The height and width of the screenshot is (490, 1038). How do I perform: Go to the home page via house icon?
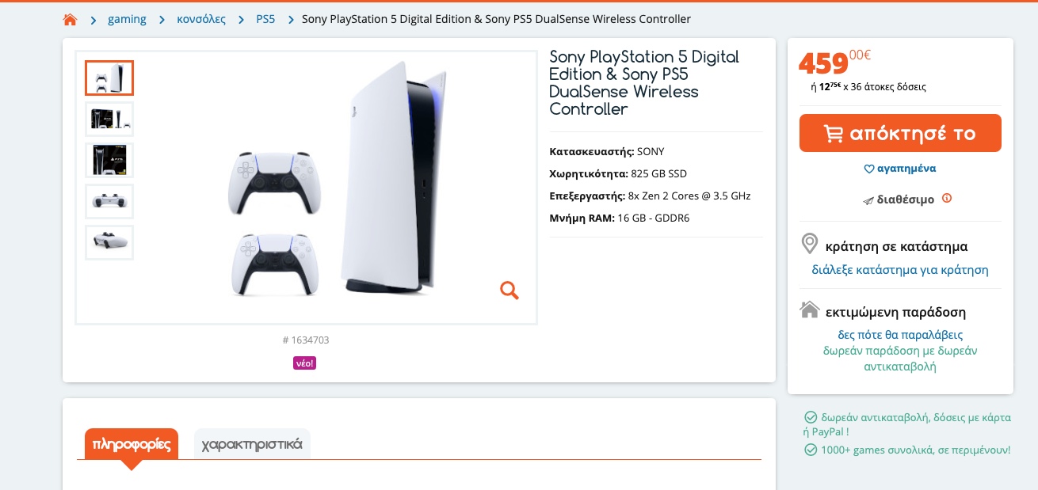(x=71, y=19)
